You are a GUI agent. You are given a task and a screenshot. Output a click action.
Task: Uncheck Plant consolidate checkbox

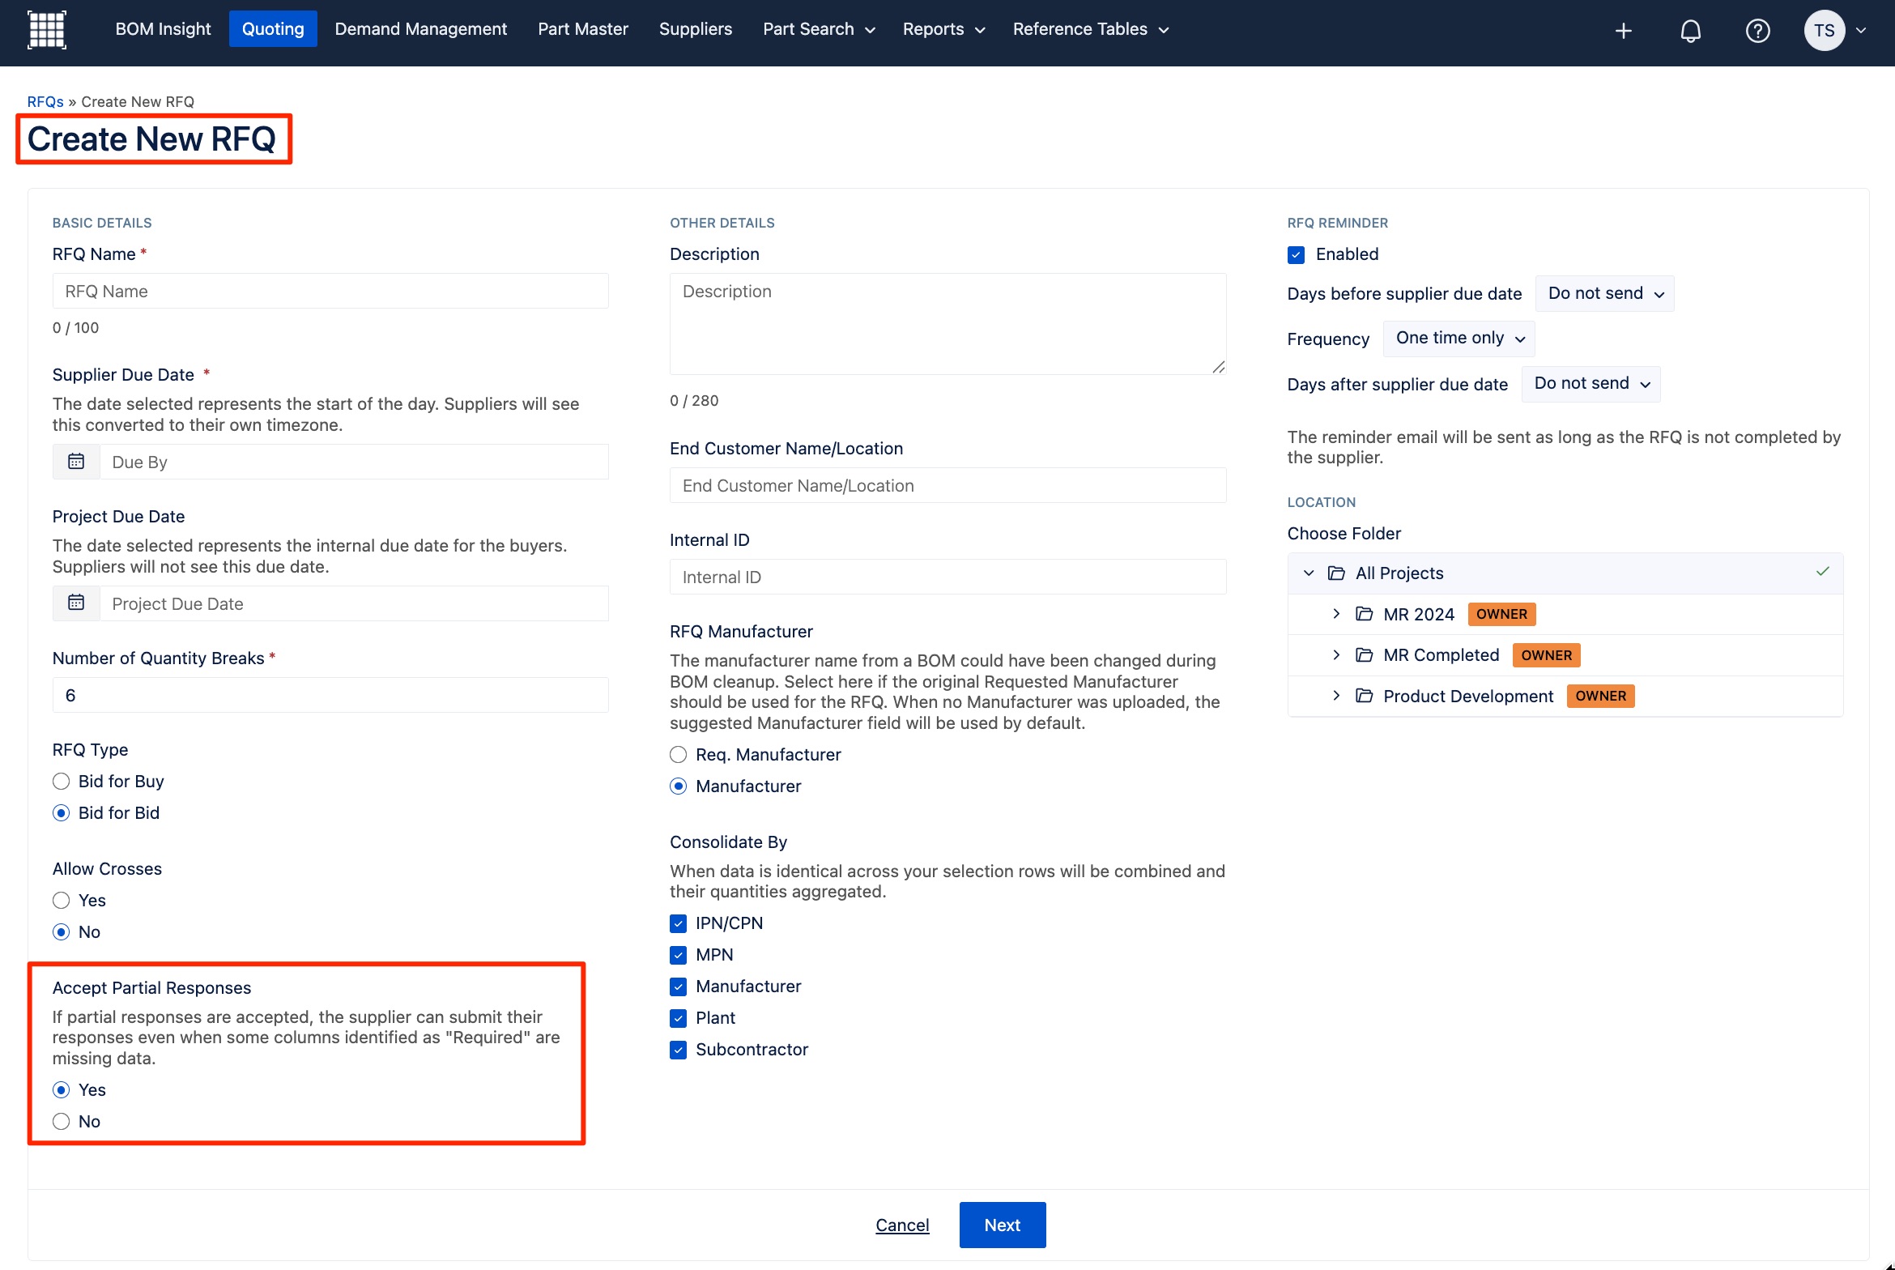[x=678, y=1018]
